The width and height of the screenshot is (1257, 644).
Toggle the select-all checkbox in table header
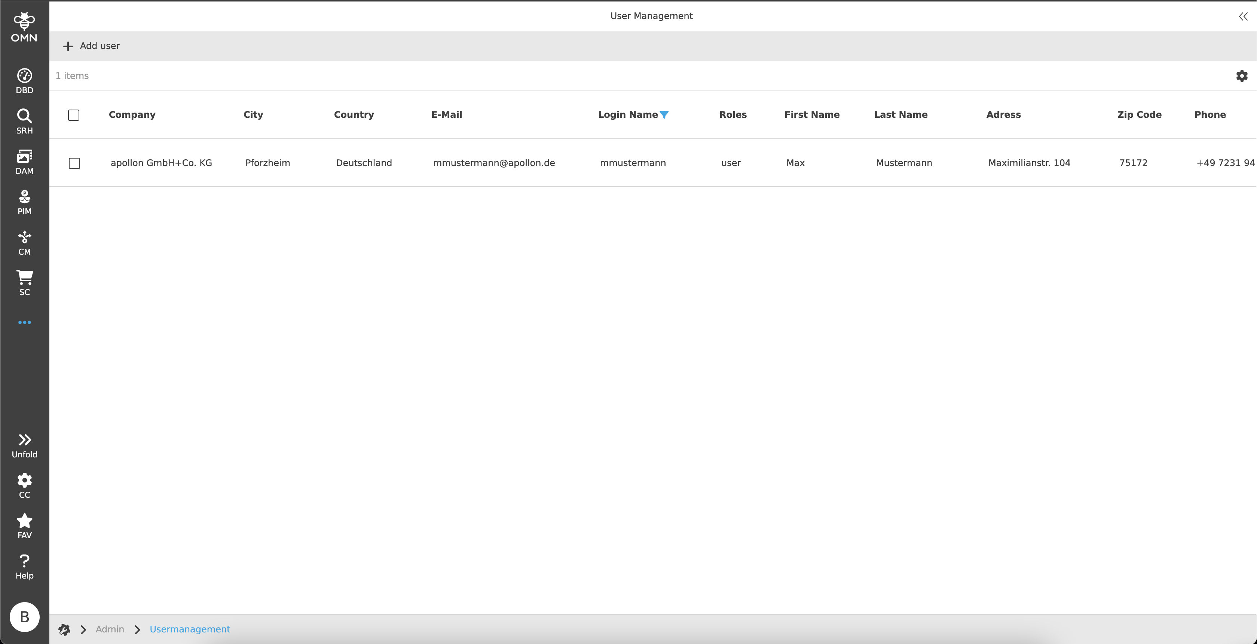[74, 115]
